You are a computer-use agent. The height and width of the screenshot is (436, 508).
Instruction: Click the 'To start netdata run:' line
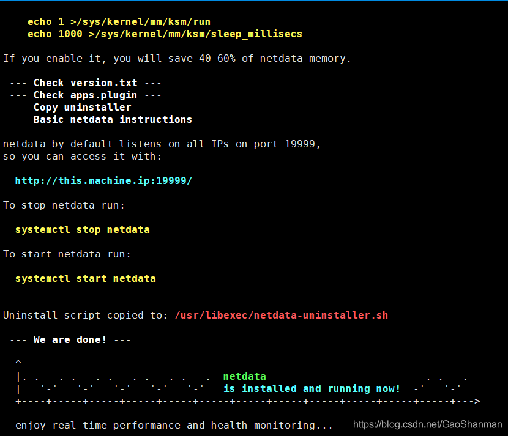[x=67, y=254]
